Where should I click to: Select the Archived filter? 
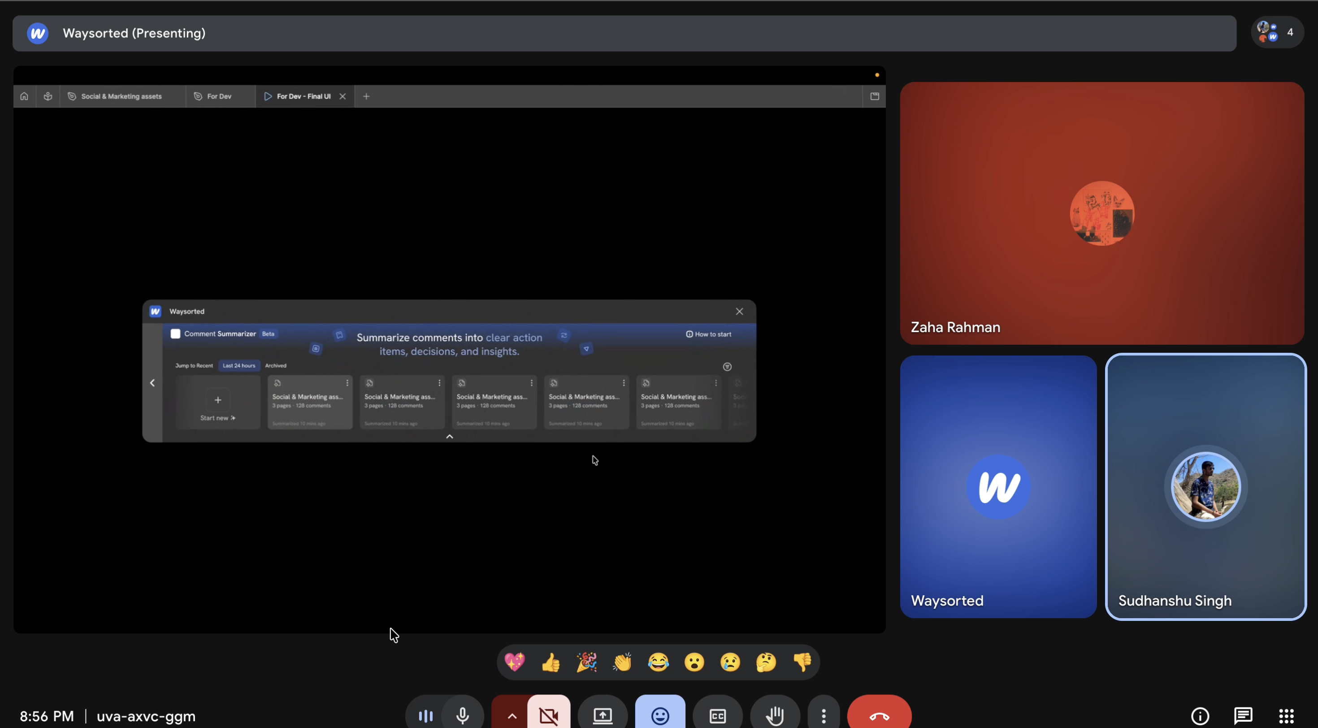(275, 365)
